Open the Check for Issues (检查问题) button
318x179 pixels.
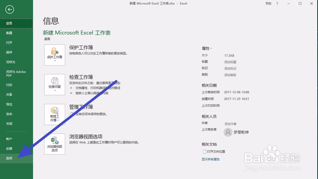[x=55, y=85]
